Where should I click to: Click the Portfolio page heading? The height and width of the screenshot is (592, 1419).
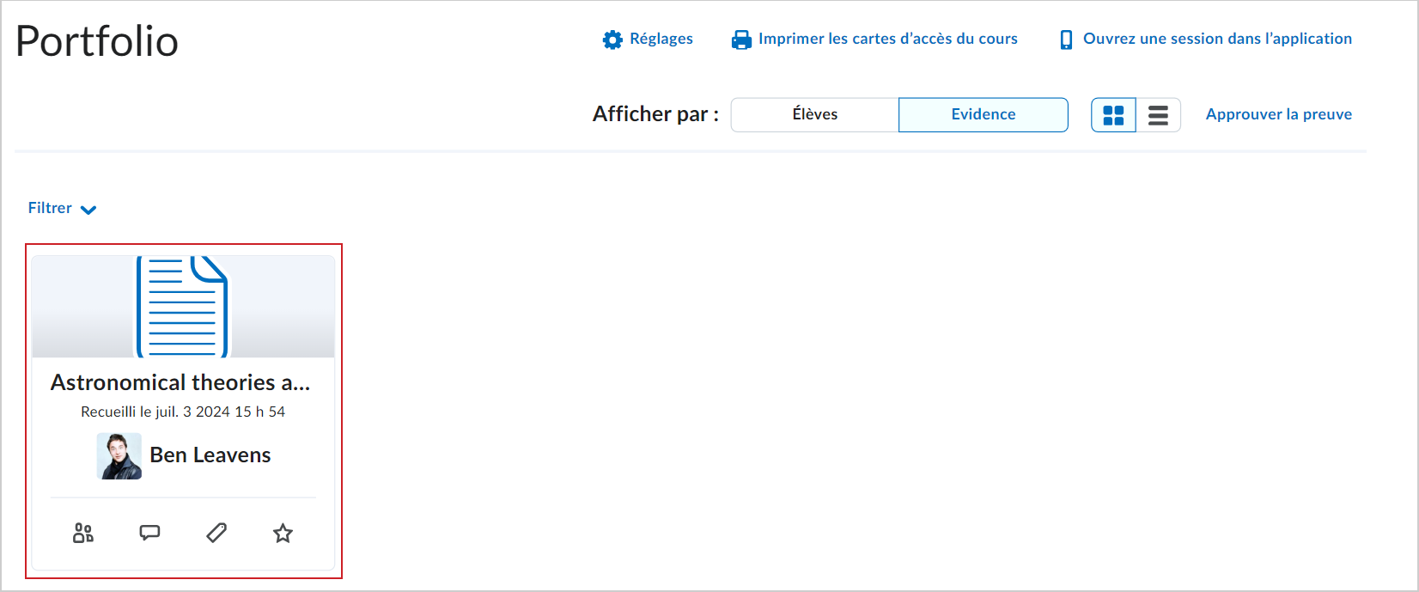pyautogui.click(x=97, y=41)
